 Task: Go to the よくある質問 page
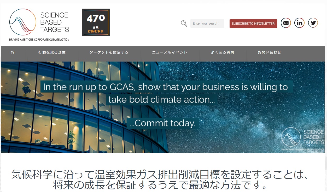tap(222, 52)
